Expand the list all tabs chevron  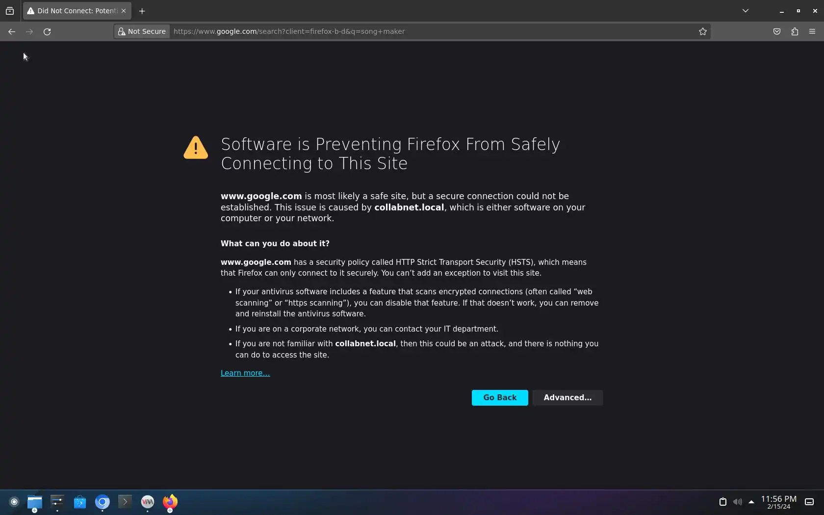coord(746,11)
